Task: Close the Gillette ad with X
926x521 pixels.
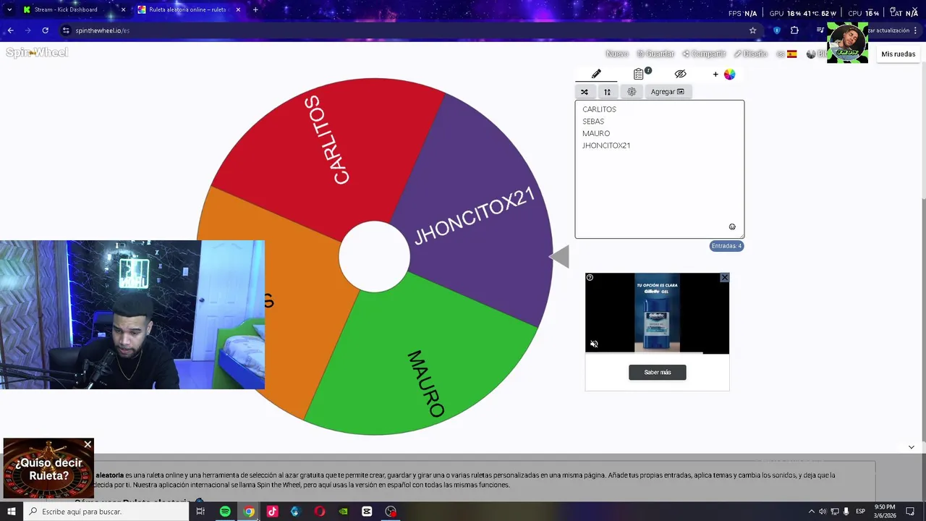Action: 724,278
